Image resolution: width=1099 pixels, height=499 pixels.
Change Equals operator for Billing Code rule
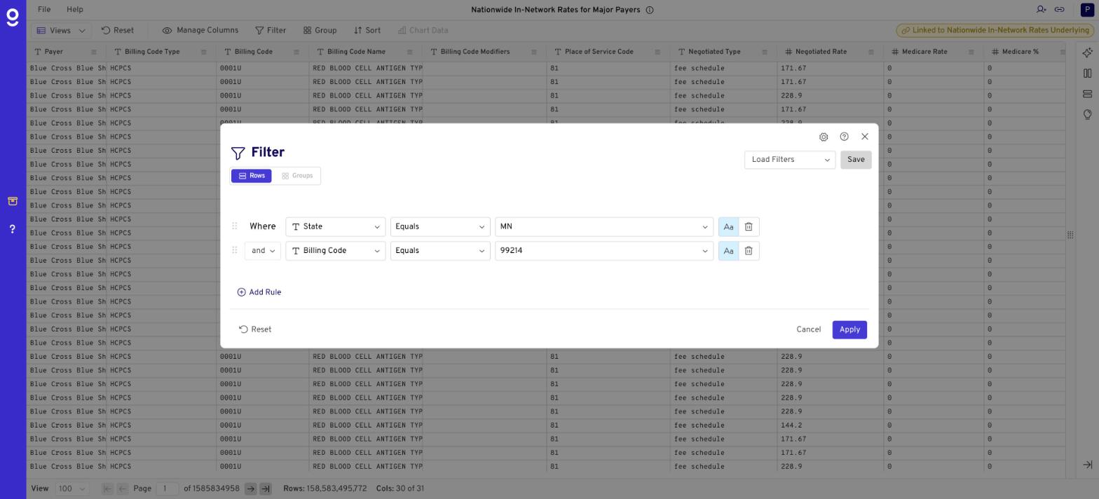[439, 251]
